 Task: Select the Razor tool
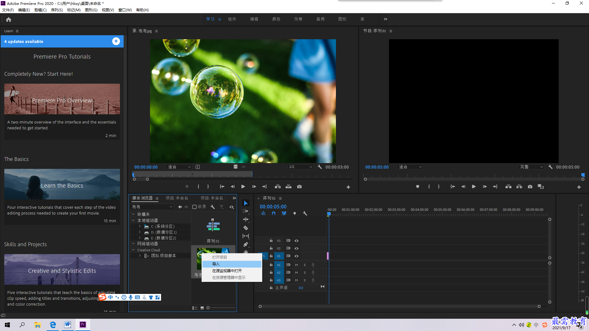pos(246,228)
